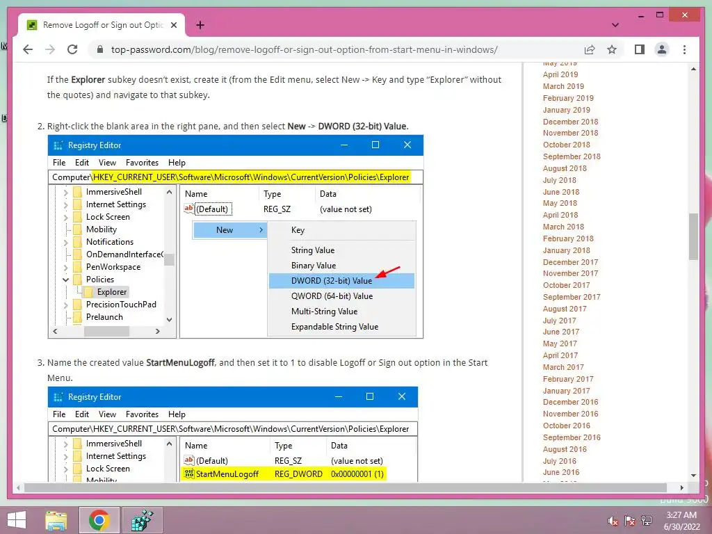Open the March 2019 archive link

pos(563,86)
